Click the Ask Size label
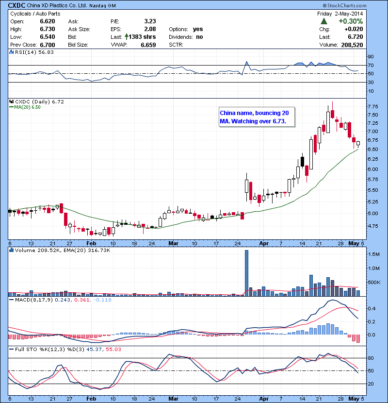 [79, 29]
